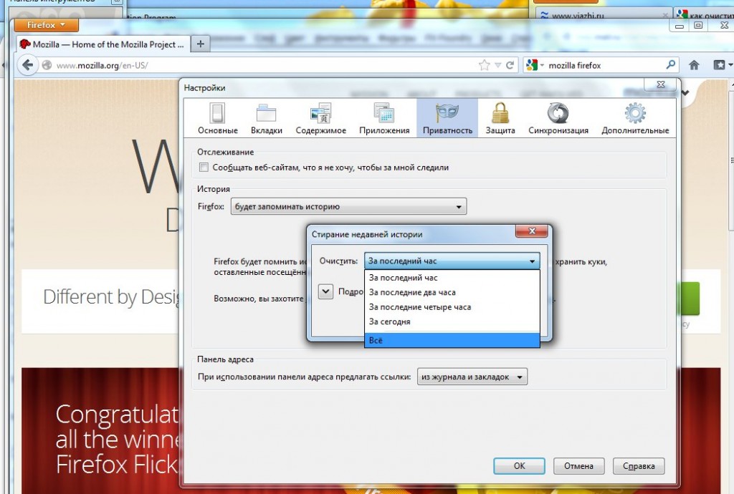The image size is (734, 494).
Task: Bookmark this page with the star icon
Action: tap(484, 65)
